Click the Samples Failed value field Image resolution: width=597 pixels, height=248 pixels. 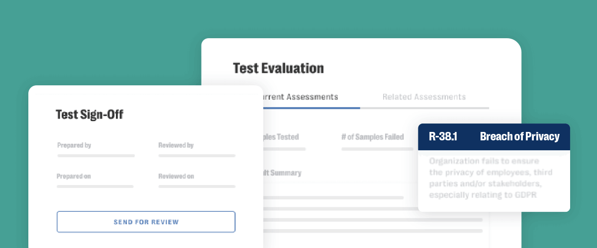(377, 148)
